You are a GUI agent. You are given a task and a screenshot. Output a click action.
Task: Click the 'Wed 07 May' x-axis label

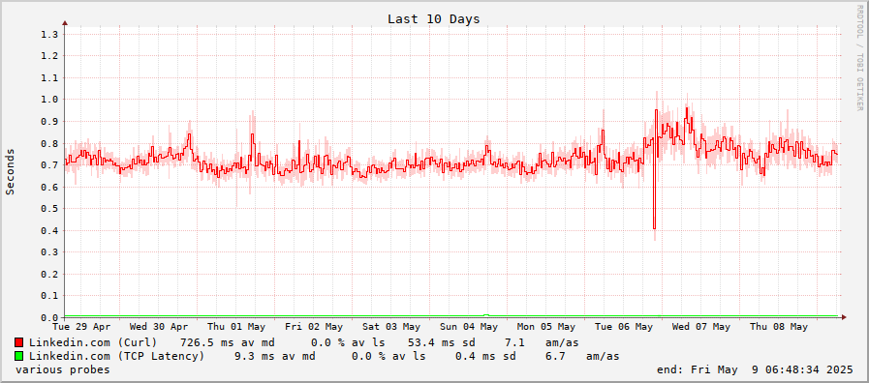[x=701, y=327]
